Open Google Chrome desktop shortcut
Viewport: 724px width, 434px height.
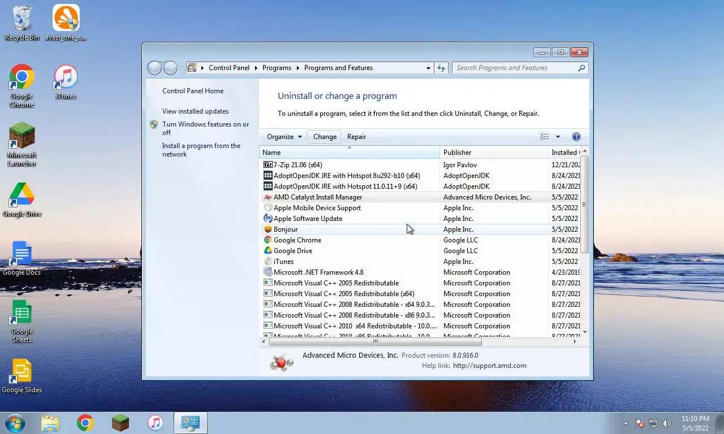click(21, 86)
